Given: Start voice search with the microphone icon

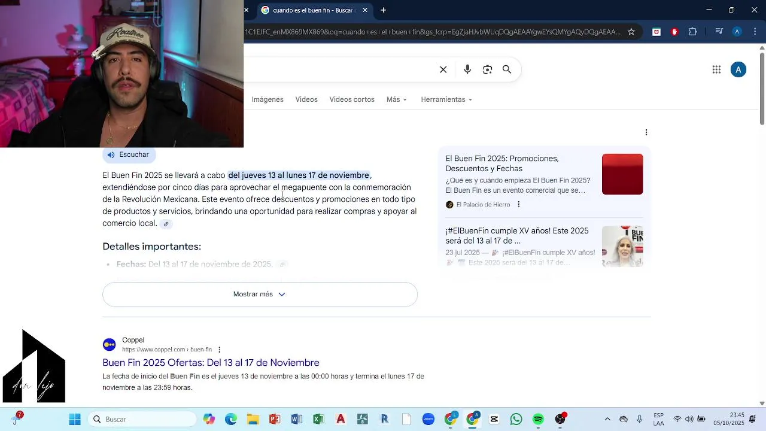Looking at the screenshot, I should [x=467, y=69].
